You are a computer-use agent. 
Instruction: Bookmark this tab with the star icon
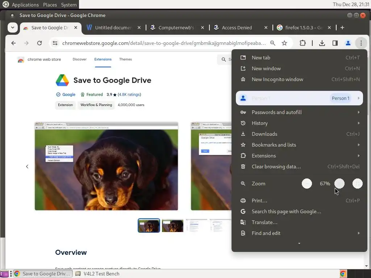coord(284,43)
